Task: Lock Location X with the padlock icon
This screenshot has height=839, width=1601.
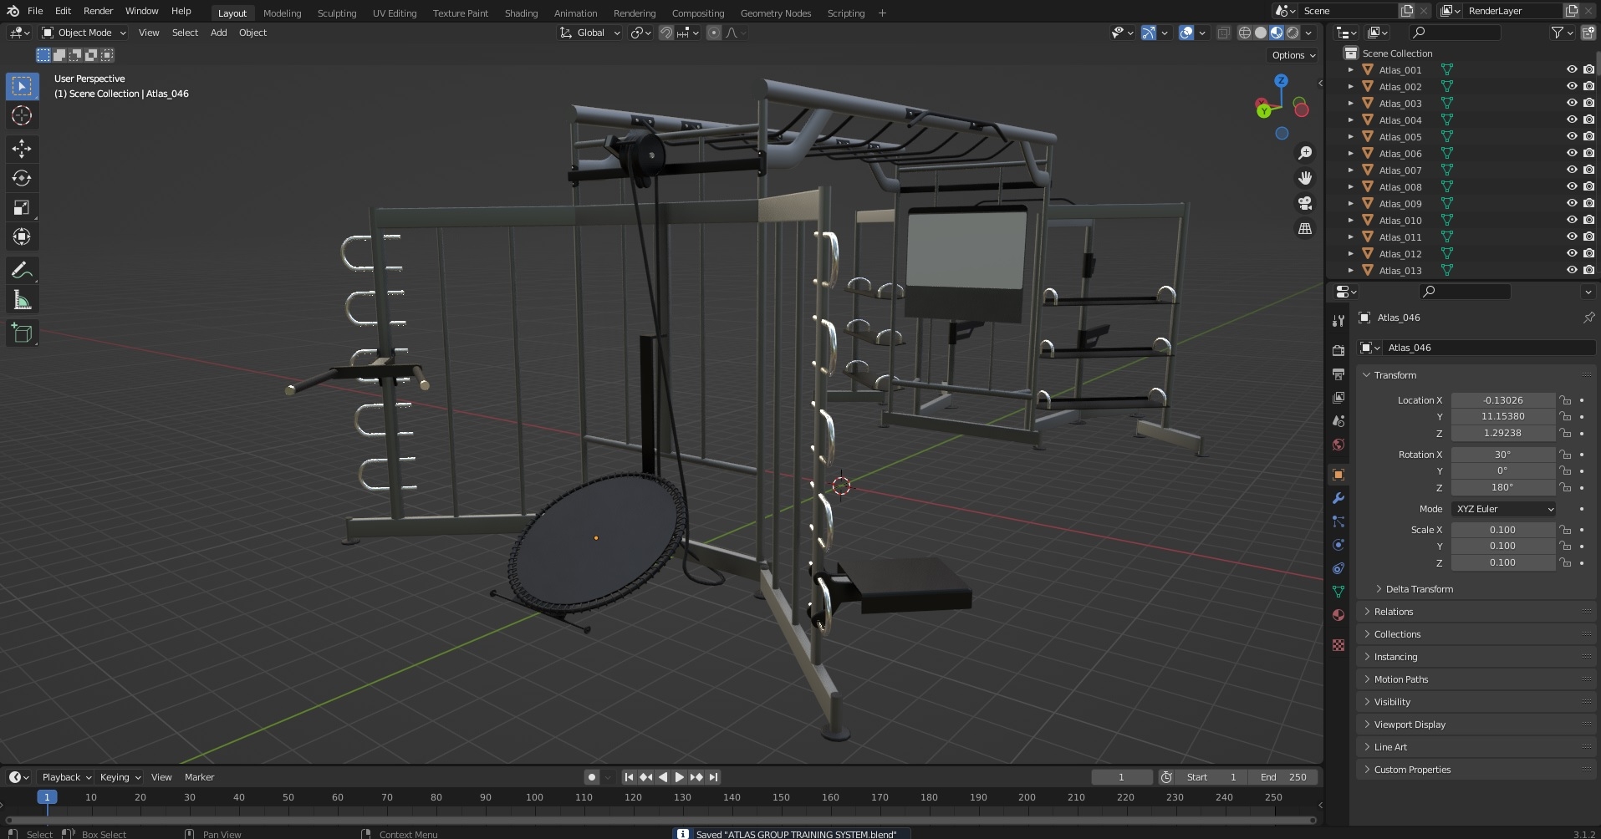Action: 1565,400
